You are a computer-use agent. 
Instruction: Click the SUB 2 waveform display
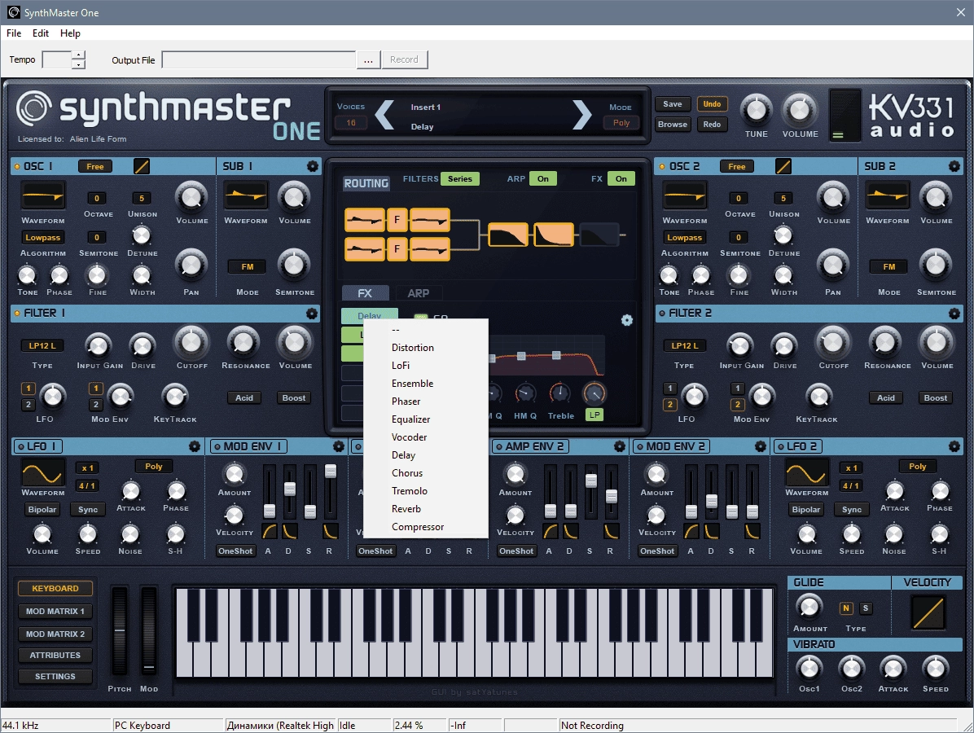tap(888, 197)
